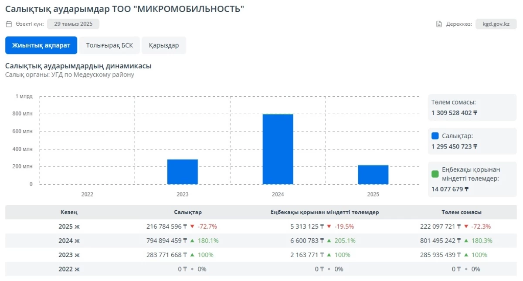Click the Салықтық аударымдардың динамикасы heading

[78, 66]
